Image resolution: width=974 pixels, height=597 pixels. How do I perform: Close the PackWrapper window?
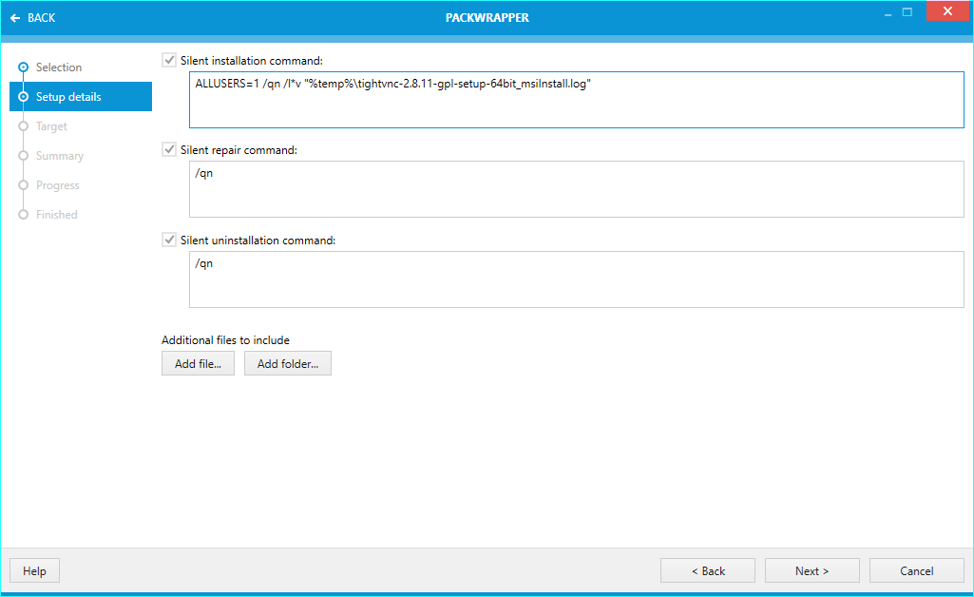[946, 12]
